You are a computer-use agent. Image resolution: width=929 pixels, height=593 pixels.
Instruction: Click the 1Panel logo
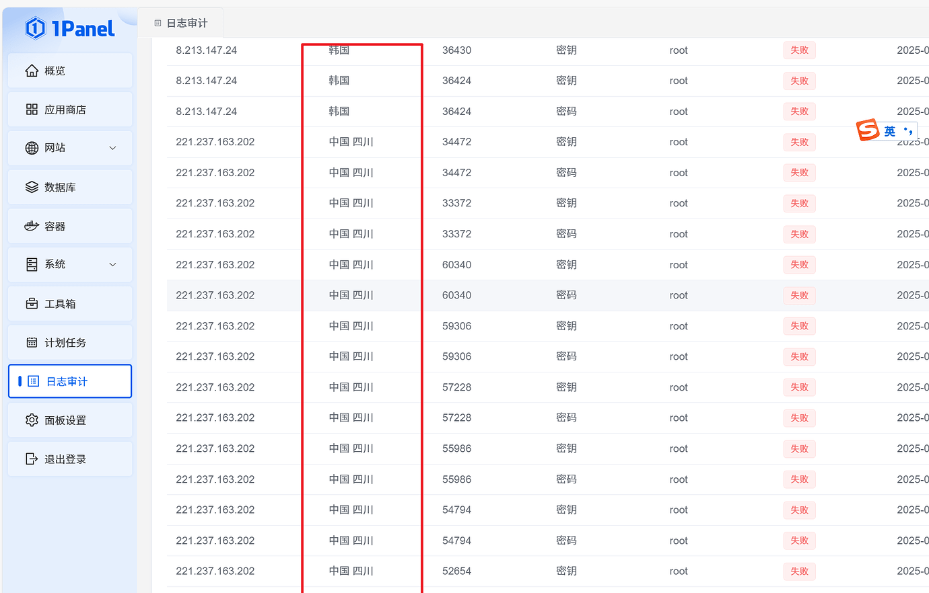point(70,28)
